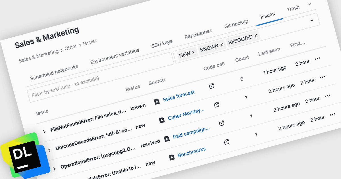This screenshot has height=179, width=341.
Task: Open code cell link for Sales forecast
Action: [211, 86]
